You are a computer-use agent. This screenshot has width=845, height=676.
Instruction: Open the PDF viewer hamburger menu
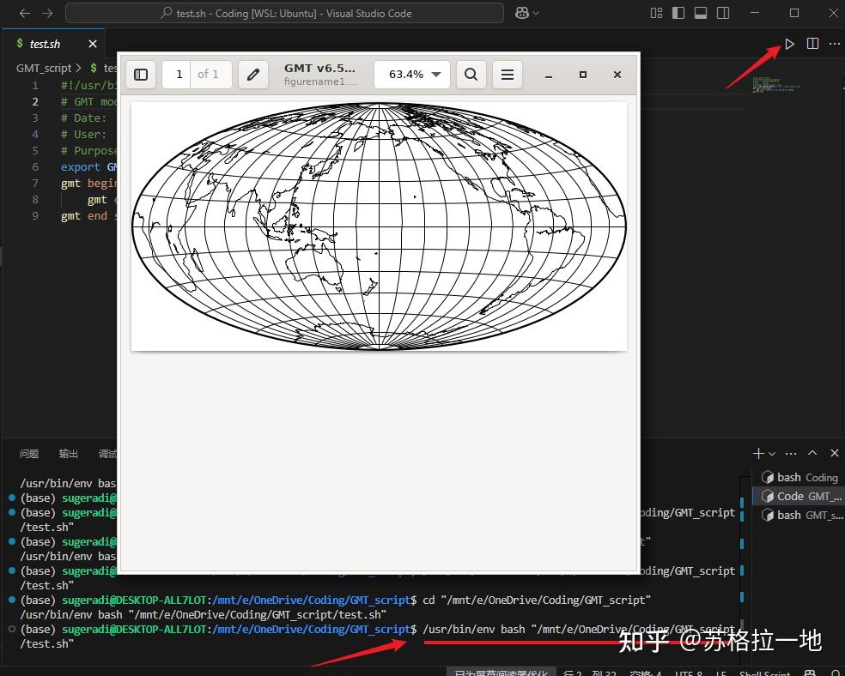tap(507, 75)
